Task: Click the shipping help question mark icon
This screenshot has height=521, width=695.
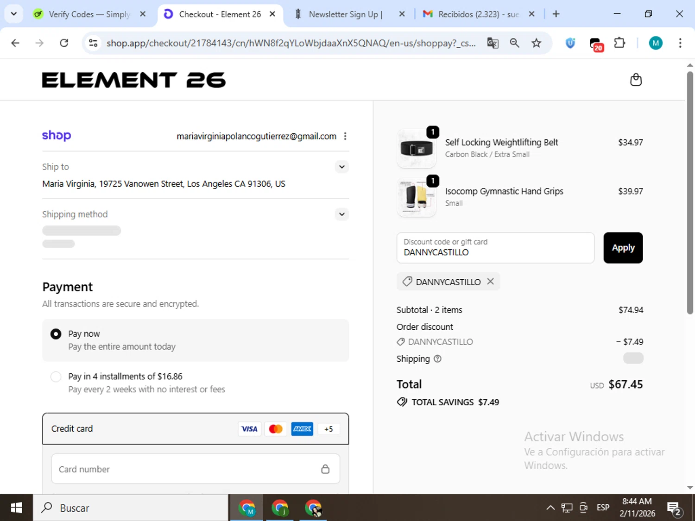Action: [437, 358]
